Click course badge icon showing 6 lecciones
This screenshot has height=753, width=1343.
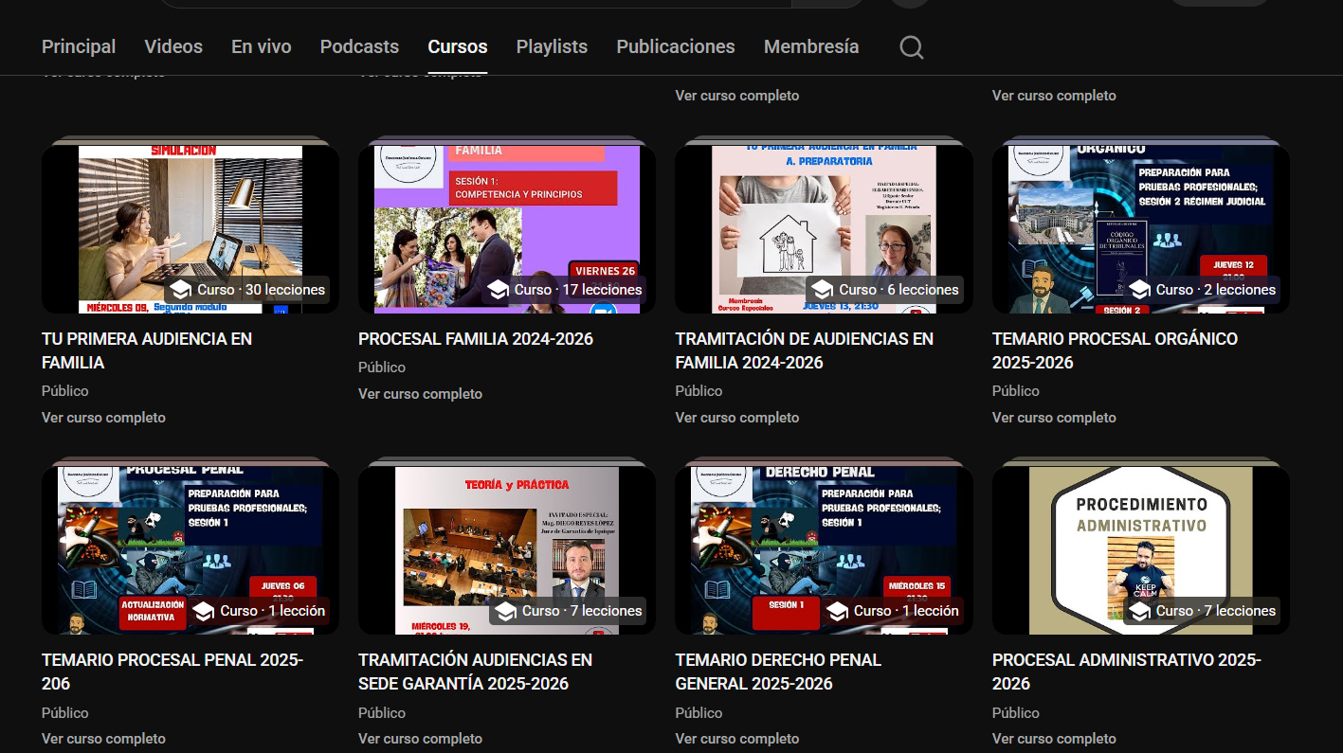pyautogui.click(x=822, y=290)
